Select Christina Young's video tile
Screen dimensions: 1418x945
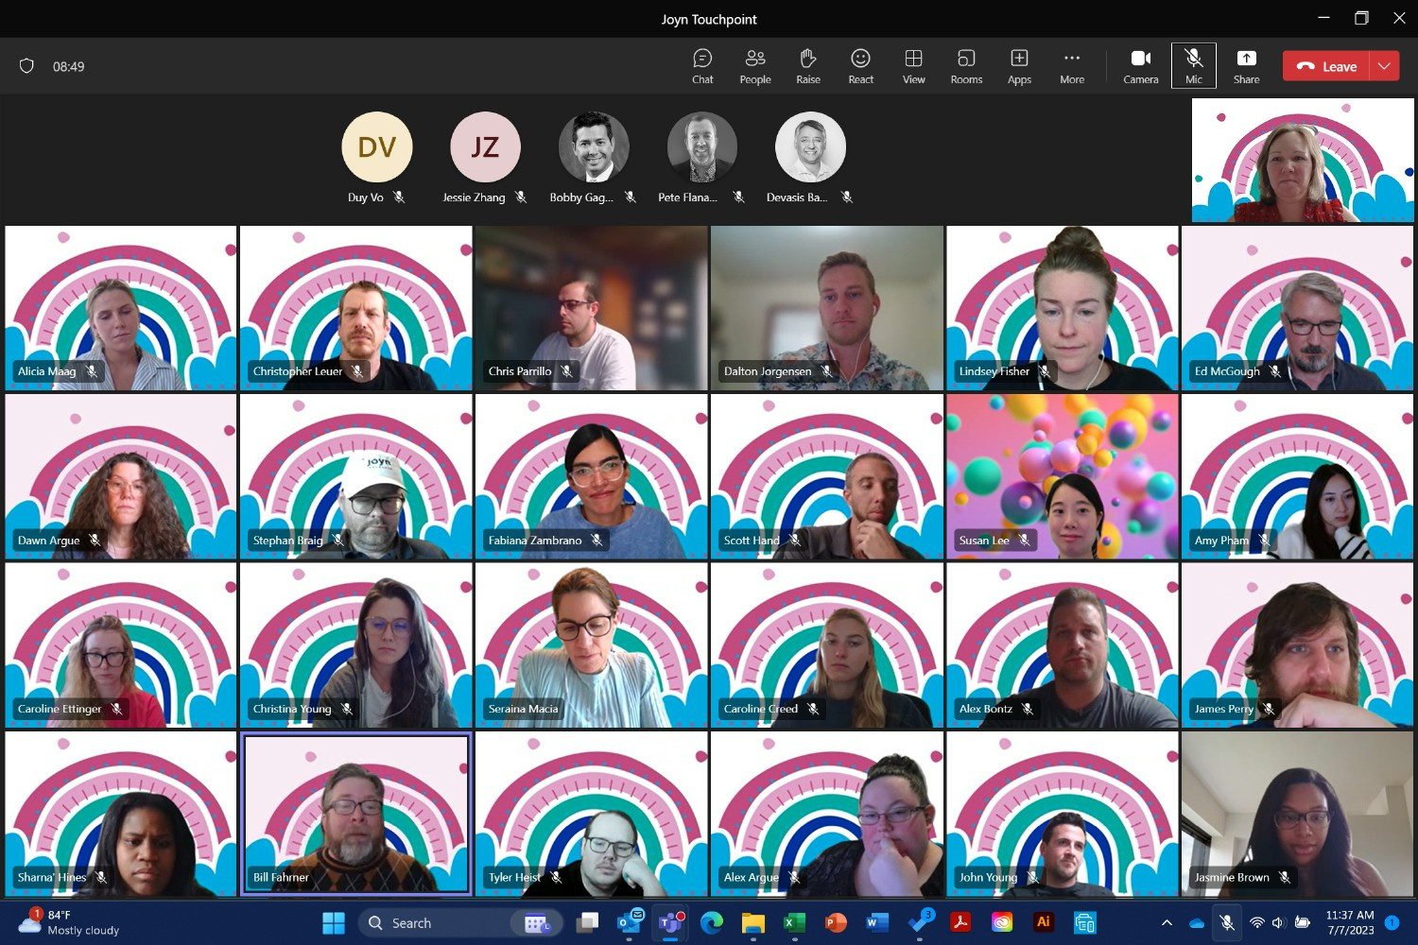pos(355,645)
